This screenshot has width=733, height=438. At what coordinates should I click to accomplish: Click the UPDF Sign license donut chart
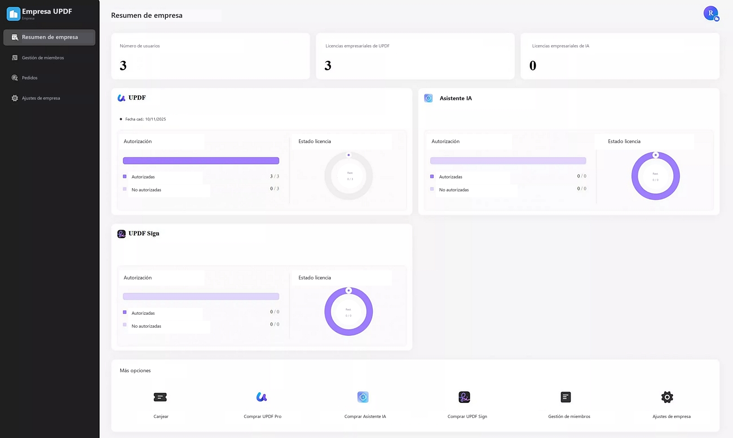point(348,311)
